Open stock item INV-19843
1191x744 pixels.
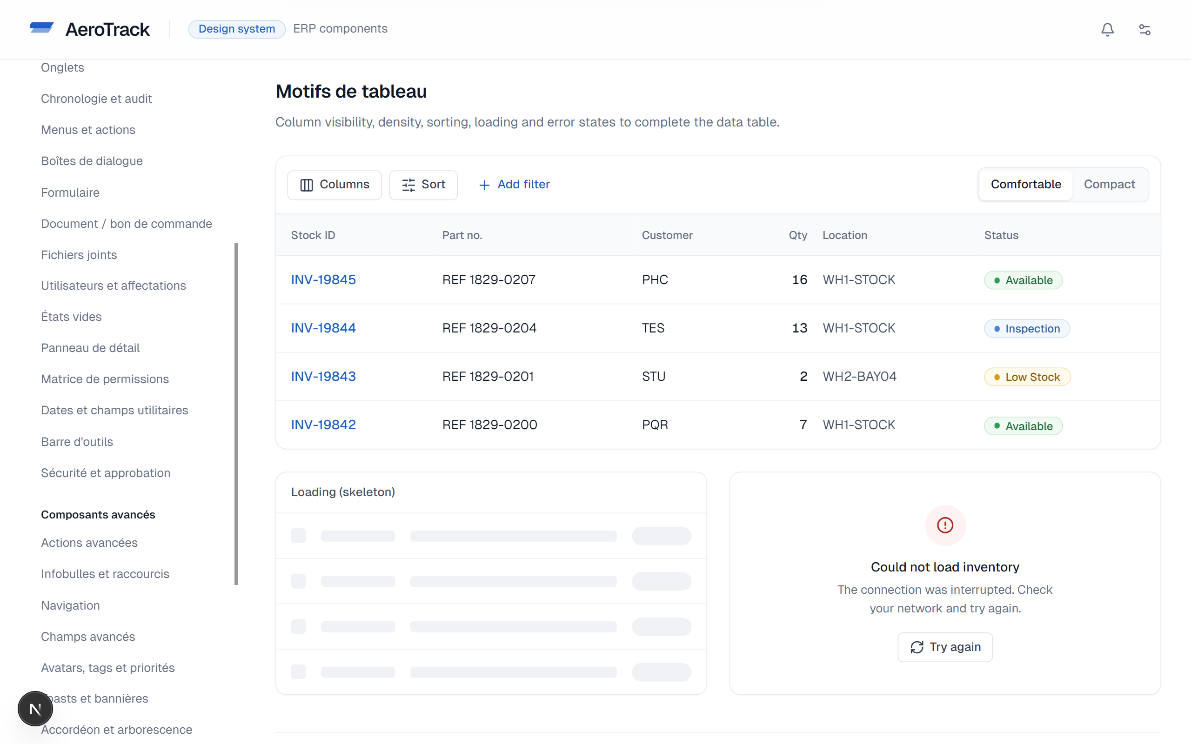(x=323, y=377)
